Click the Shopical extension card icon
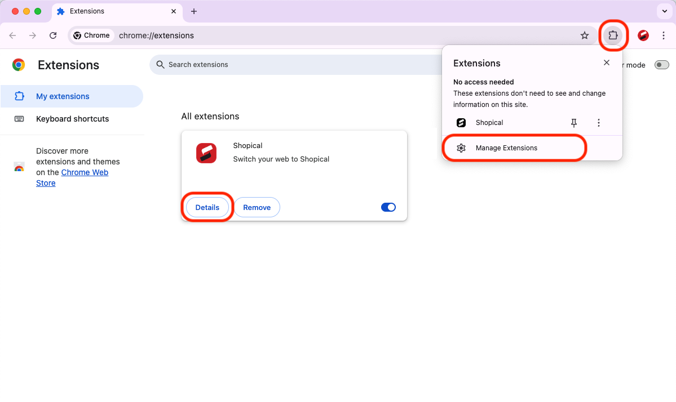The image size is (676, 402). (x=206, y=153)
